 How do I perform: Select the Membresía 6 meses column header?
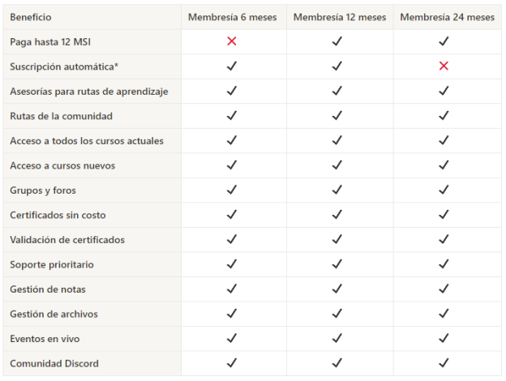(x=233, y=17)
